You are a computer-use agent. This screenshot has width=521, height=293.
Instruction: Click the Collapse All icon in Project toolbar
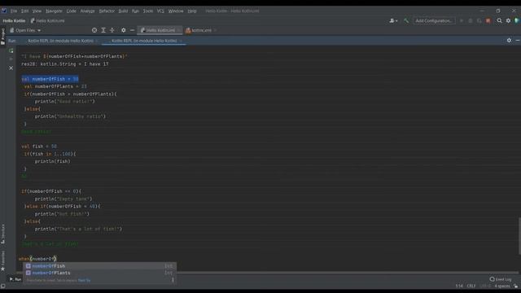coord(112,30)
